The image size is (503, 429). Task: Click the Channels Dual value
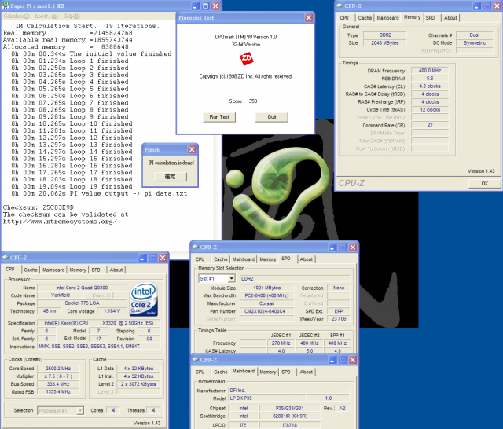475,35
